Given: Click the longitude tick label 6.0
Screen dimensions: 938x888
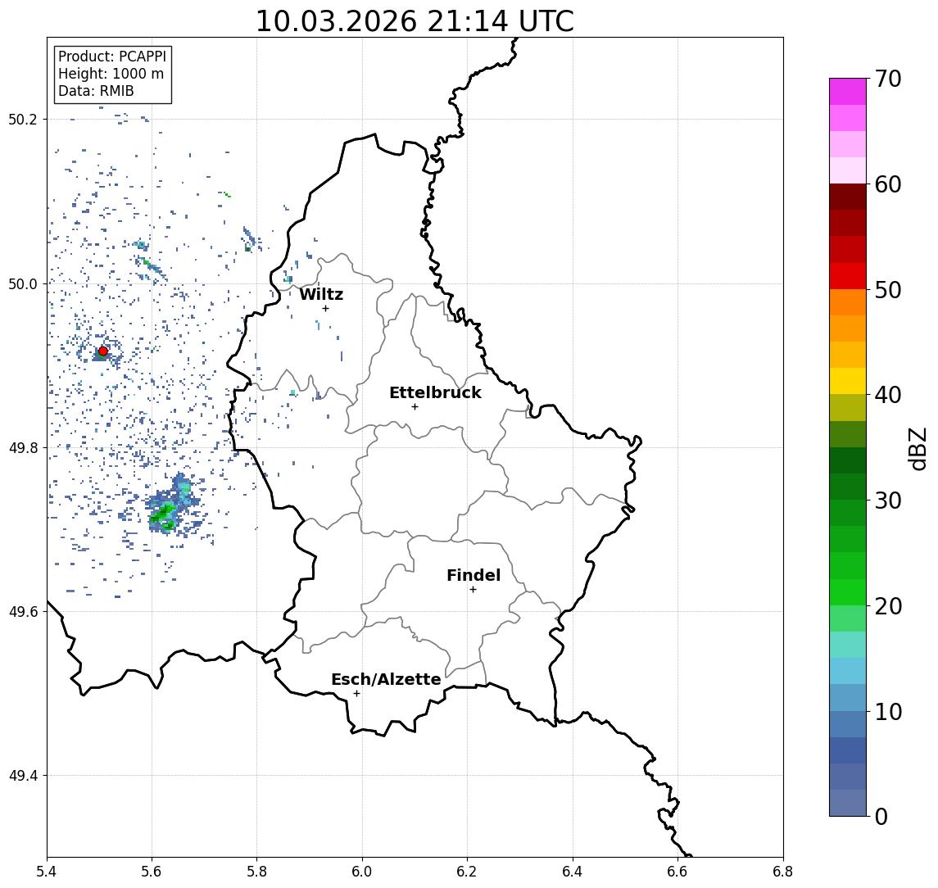Looking at the screenshot, I should point(363,872).
